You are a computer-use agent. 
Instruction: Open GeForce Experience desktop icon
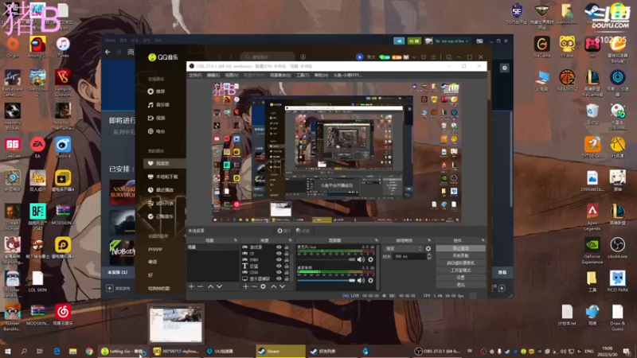tap(592, 251)
